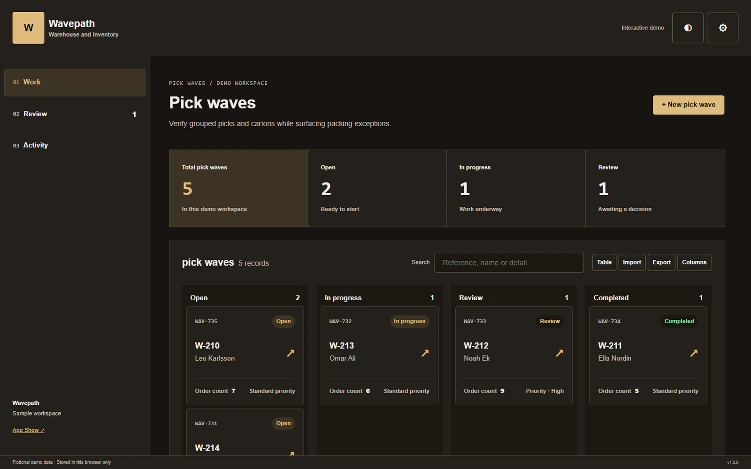
Task: Click the Open status badge on WAV-735
Action: 284,321
